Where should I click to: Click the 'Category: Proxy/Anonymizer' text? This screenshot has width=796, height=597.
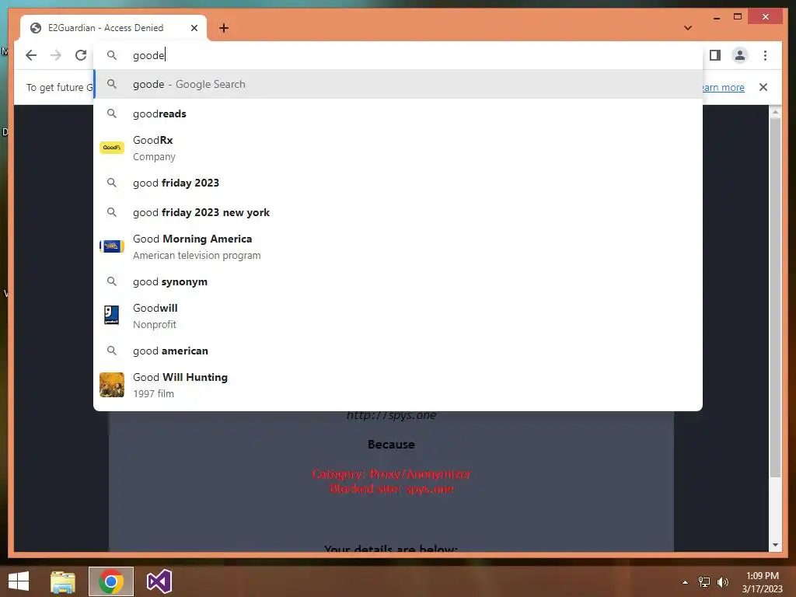coord(391,474)
